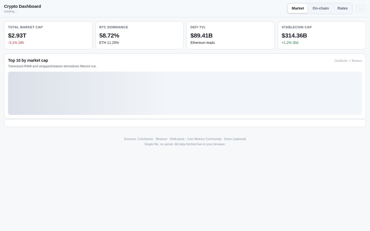This screenshot has width=370, height=231.
Task: Click the +1.2% 30d change text
Action: (x=290, y=43)
